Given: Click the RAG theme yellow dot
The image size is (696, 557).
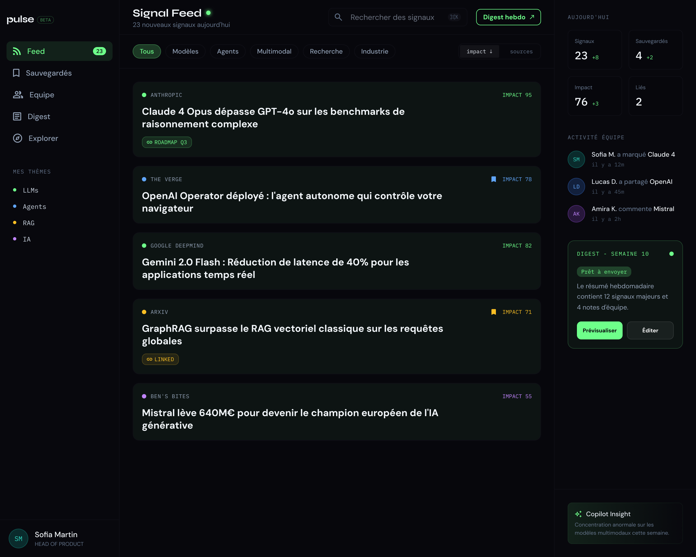Looking at the screenshot, I should (14, 223).
